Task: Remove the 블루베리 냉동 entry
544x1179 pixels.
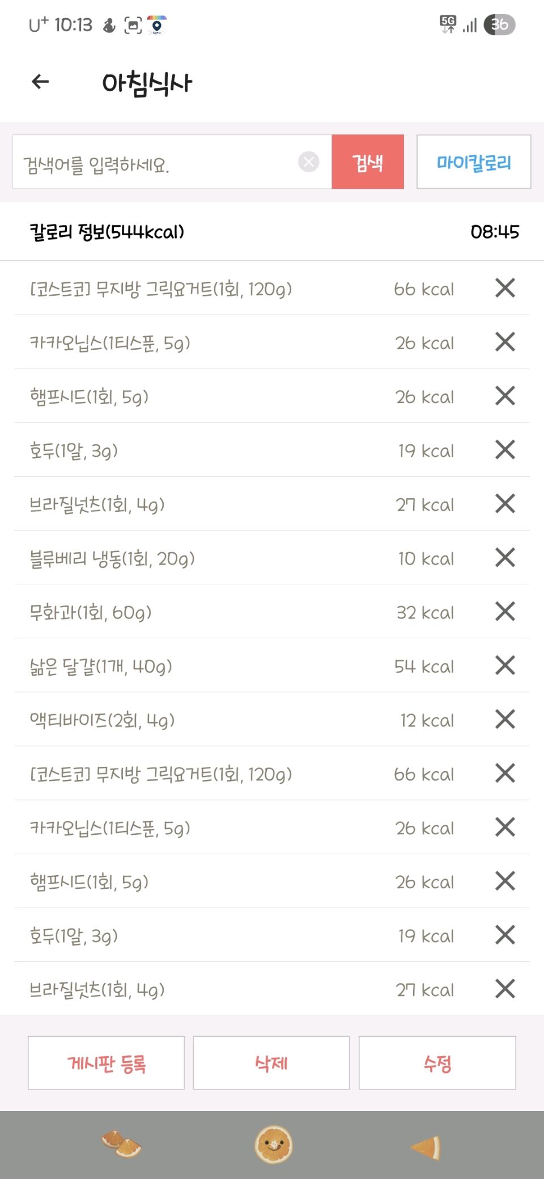Action: (x=504, y=558)
